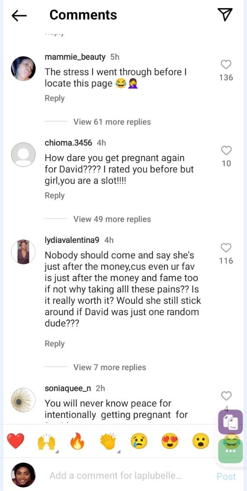Image resolution: width=247 pixels, height=491 pixels.
Task: Like mammie_beauty's comment with the heart
Action: click(x=226, y=65)
